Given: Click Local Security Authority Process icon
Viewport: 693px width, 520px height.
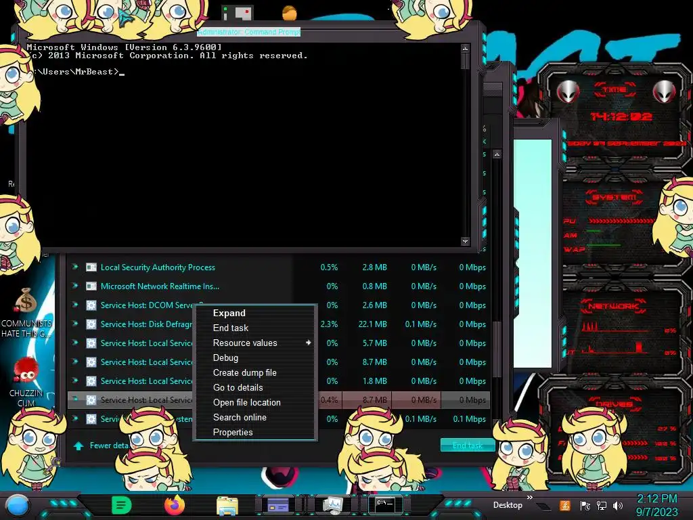Looking at the screenshot, I should tap(91, 267).
